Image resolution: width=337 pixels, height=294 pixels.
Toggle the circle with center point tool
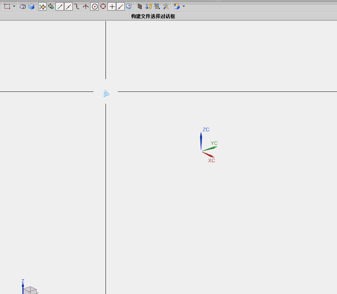tap(94, 6)
